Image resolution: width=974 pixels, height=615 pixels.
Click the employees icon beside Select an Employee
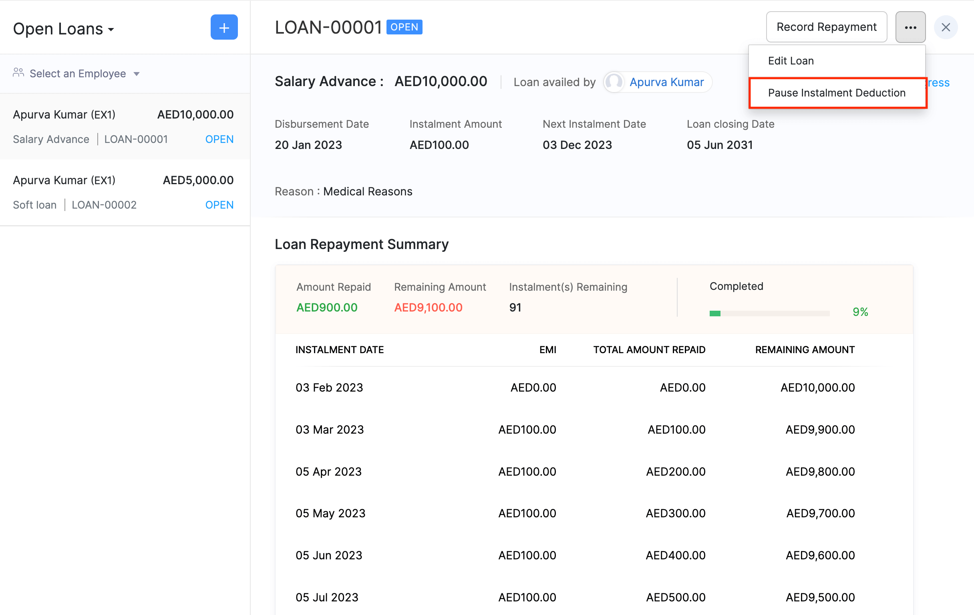pos(18,73)
